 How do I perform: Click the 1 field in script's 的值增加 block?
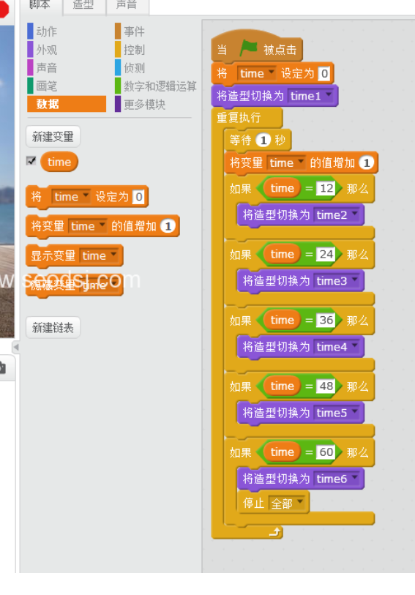point(367,162)
